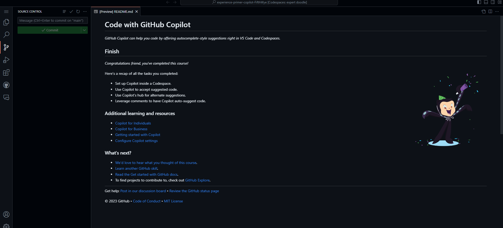
Task: Open Getting started with Copilot link
Action: [138, 135]
